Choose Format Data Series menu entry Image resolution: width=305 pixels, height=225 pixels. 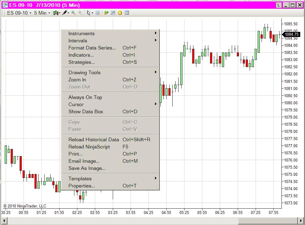coord(110,48)
